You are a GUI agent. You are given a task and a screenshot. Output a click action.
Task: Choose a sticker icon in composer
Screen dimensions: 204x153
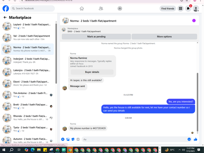(73, 139)
